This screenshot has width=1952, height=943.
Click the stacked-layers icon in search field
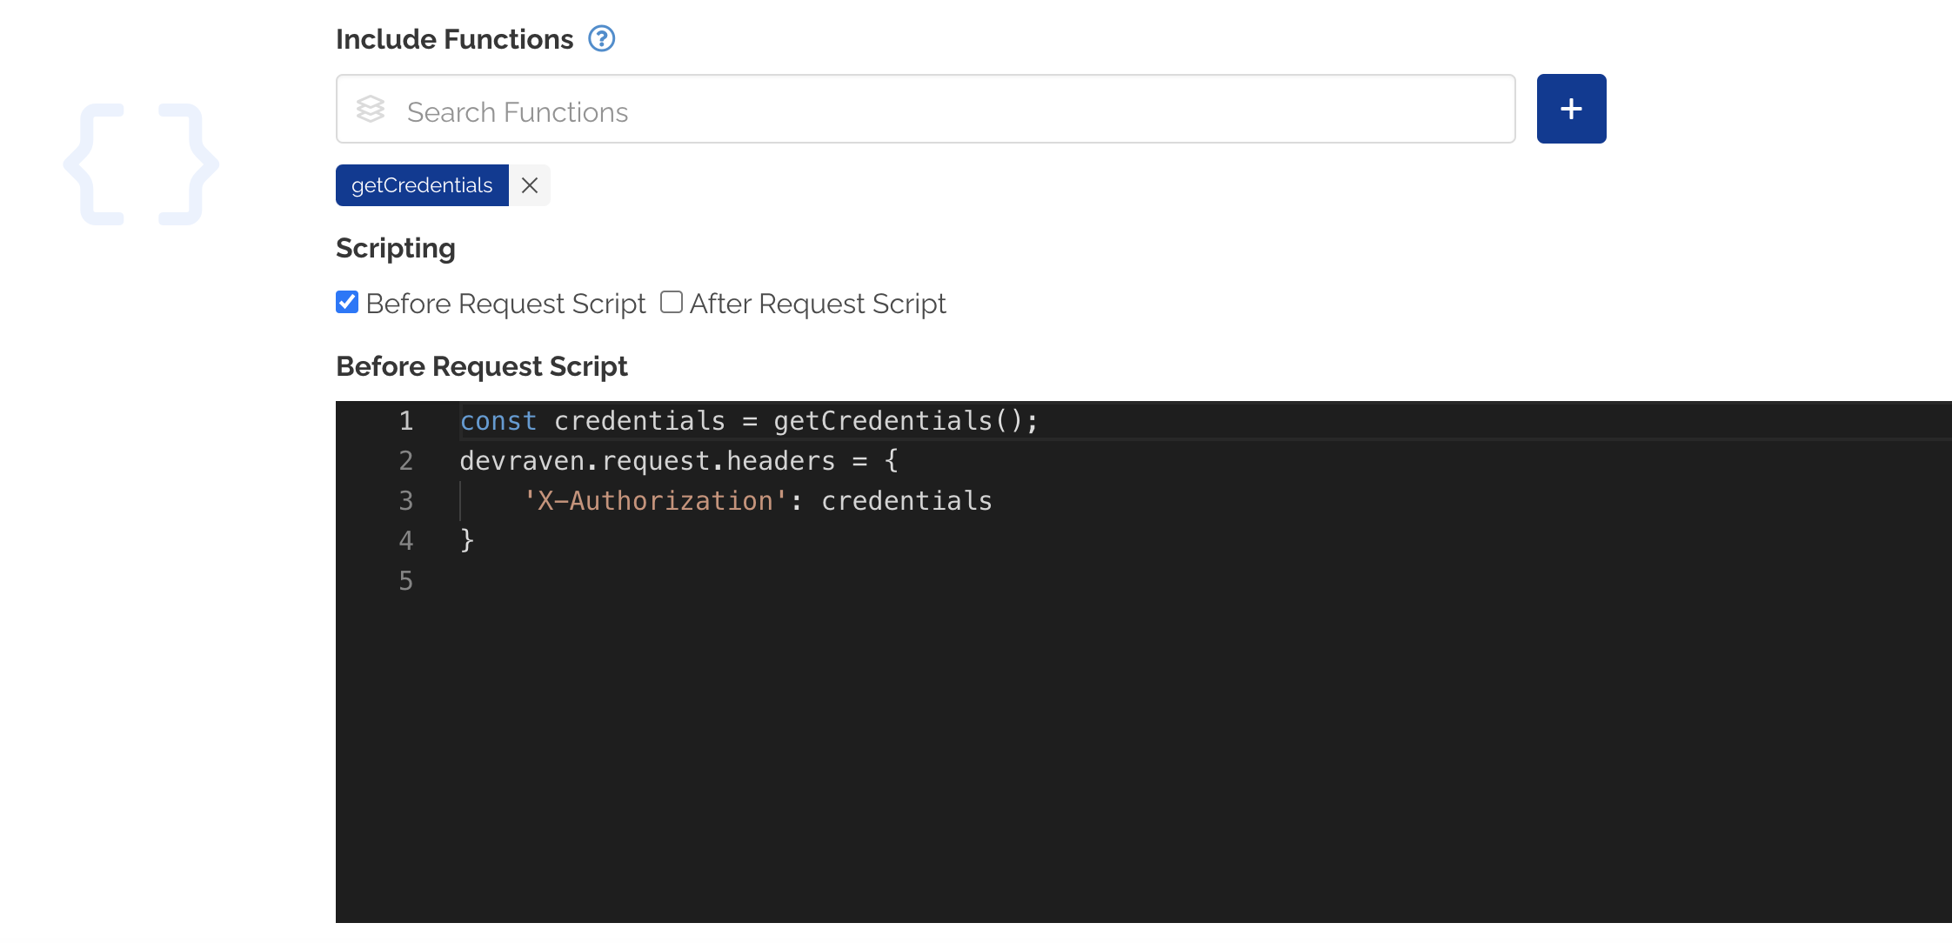[x=371, y=110]
